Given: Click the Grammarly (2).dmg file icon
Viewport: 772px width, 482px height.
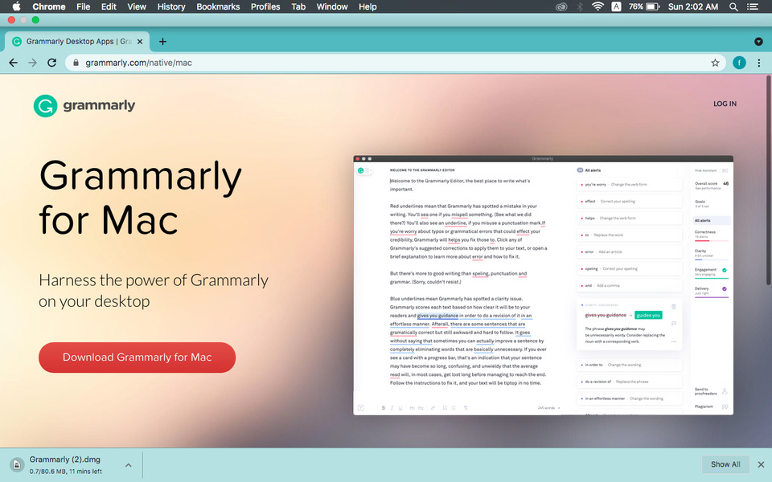Looking at the screenshot, I should click(x=17, y=465).
